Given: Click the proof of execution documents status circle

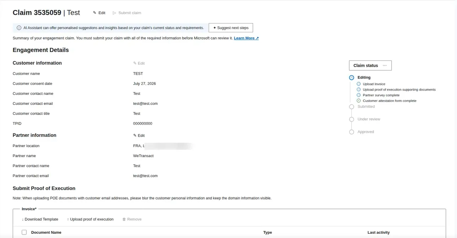Looking at the screenshot, I should coord(358,90).
